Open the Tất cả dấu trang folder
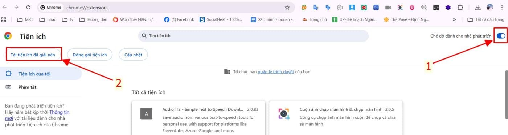 pos(486,19)
